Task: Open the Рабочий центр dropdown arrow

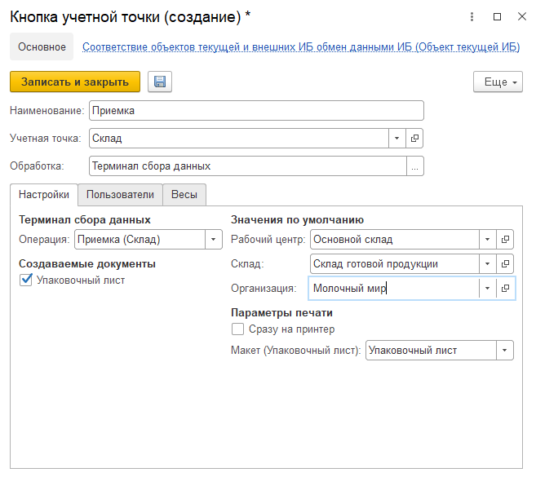Action: 487,240
